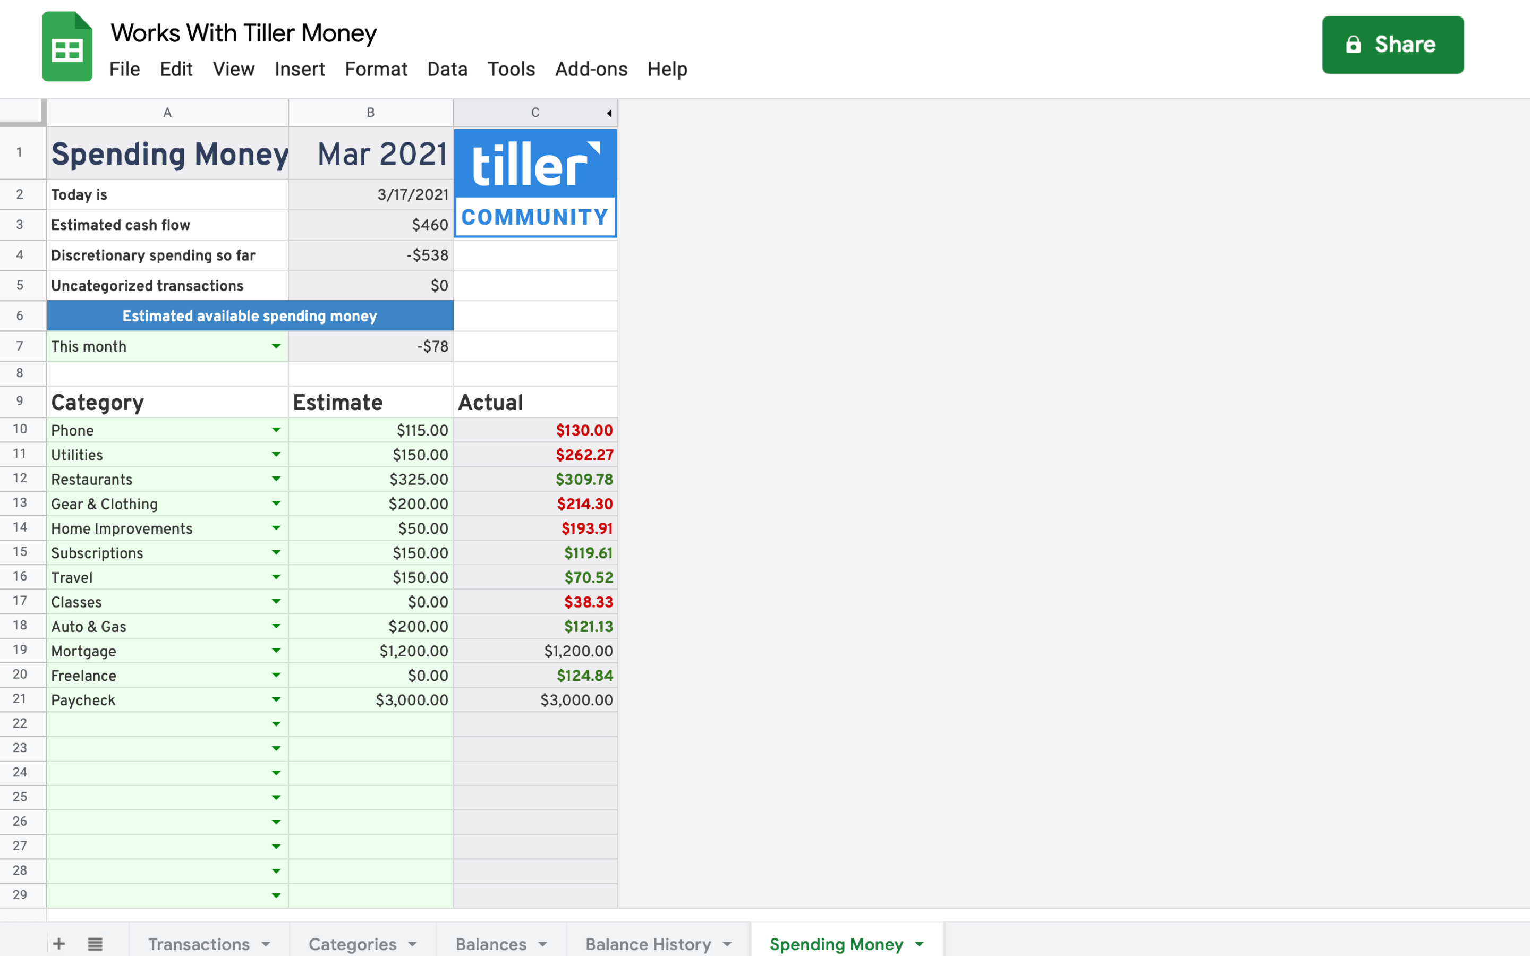Viewport: 1530px width, 956px height.
Task: Click the add sheet plus icon
Action: (59, 943)
